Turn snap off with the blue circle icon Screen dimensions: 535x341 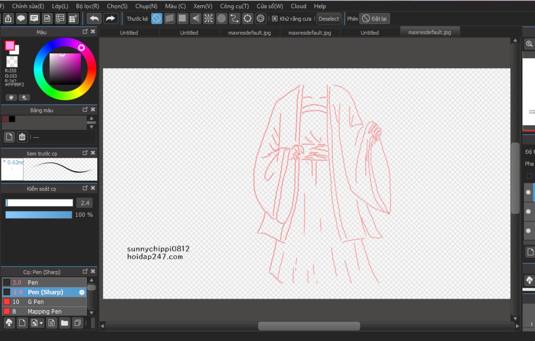click(x=157, y=18)
